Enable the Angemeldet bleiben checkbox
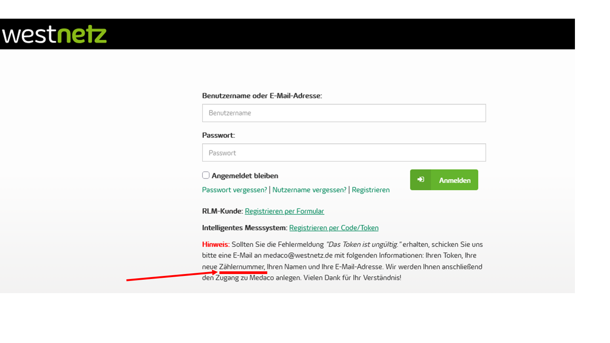Viewport: 610px width, 343px height. point(206,175)
